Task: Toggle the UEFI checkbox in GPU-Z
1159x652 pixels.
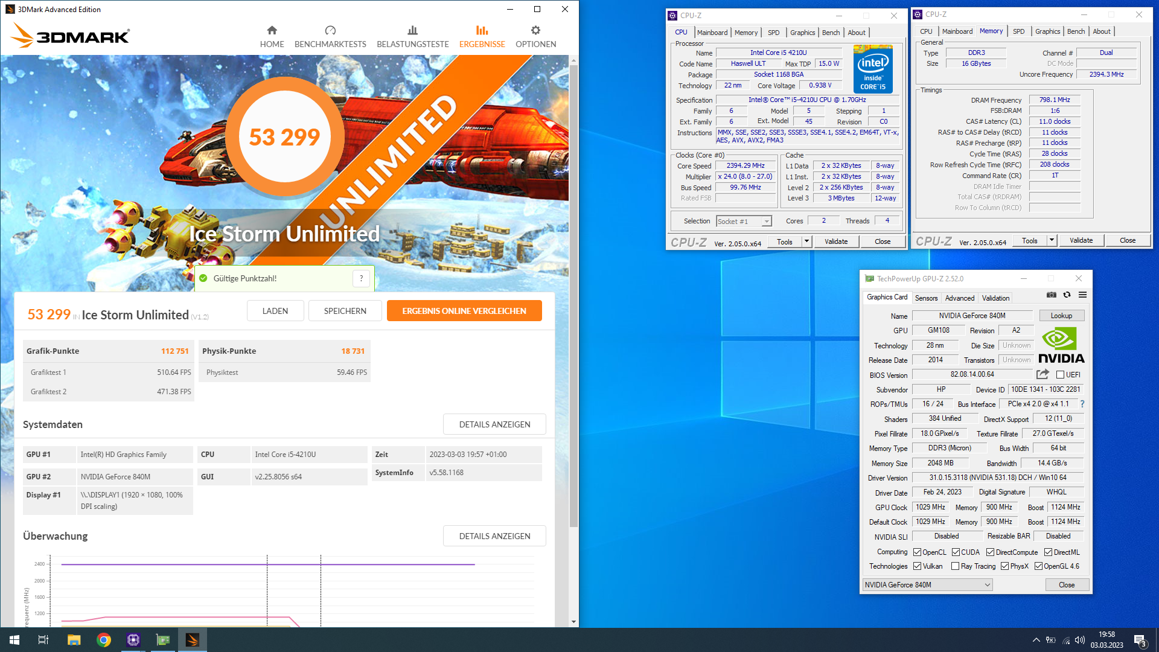Action: [x=1060, y=375]
